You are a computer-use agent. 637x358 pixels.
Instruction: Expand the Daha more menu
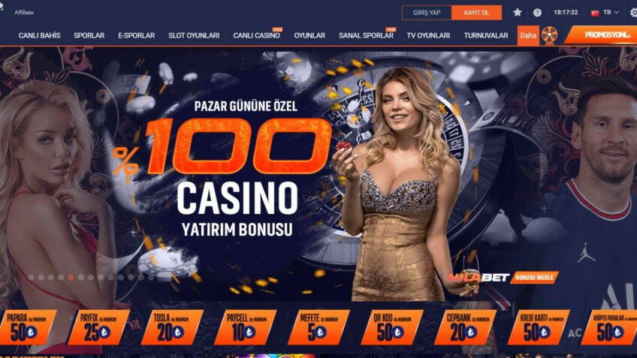pos(528,35)
